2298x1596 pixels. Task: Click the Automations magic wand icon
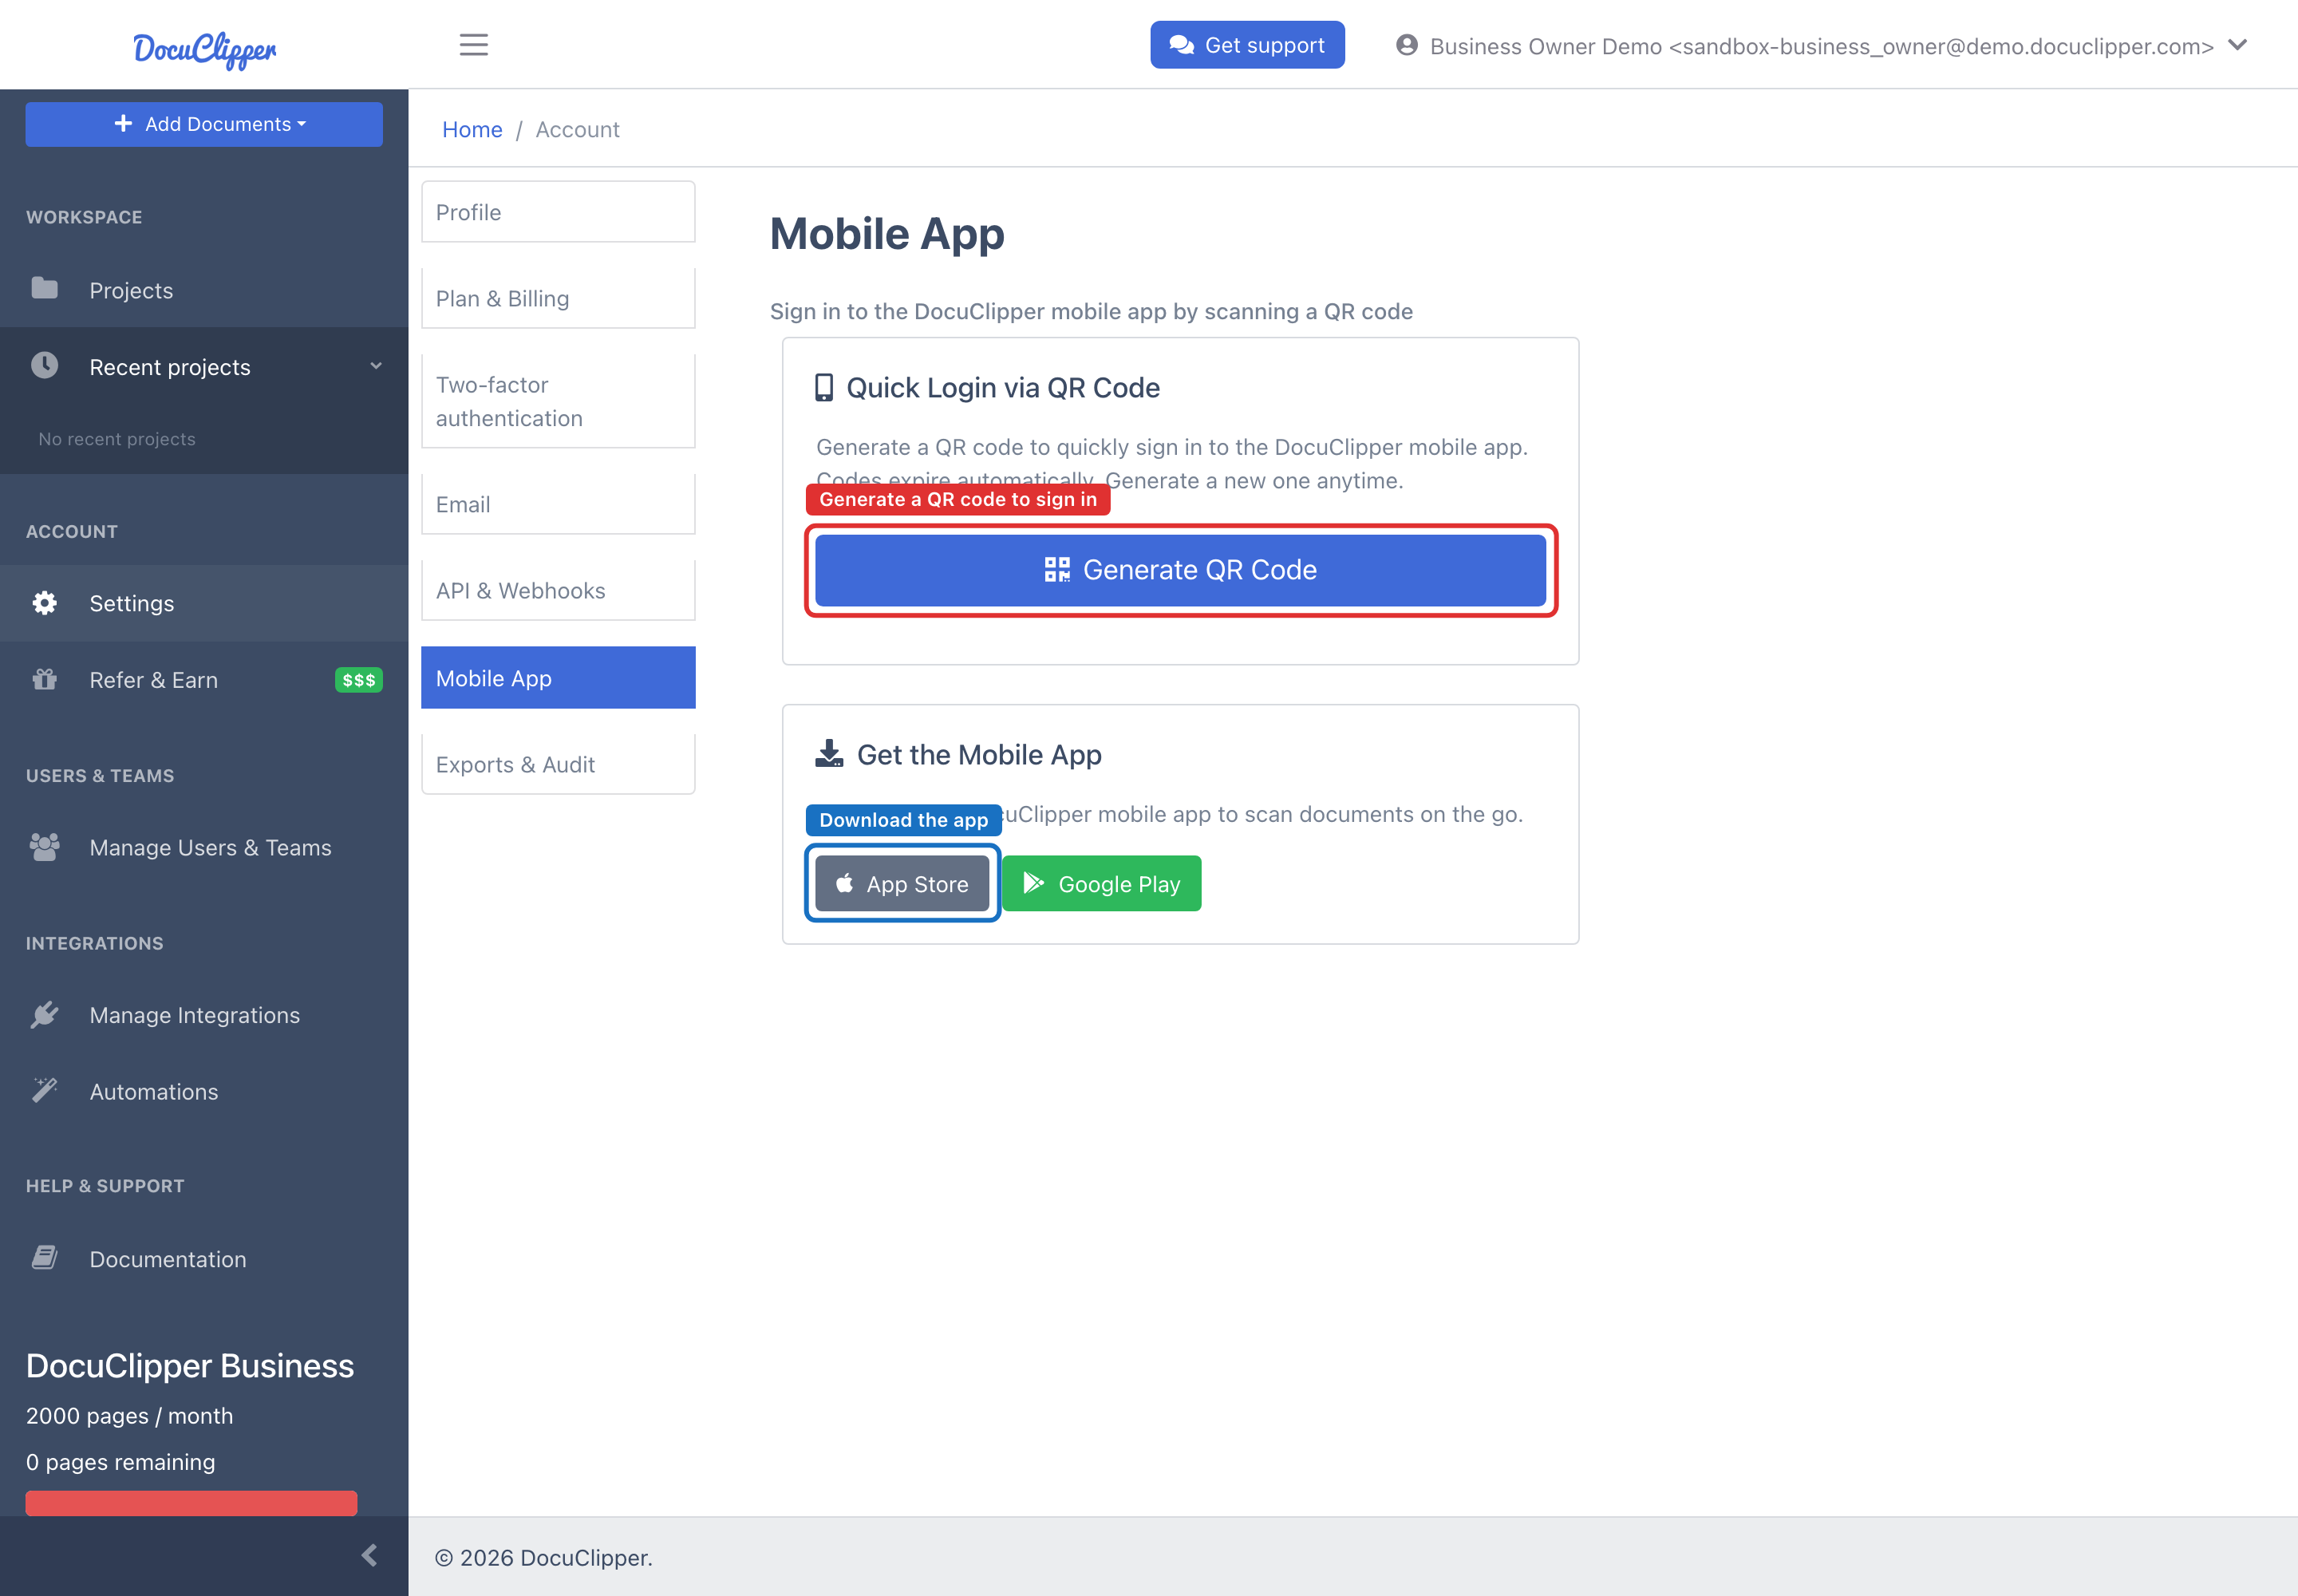44,1091
